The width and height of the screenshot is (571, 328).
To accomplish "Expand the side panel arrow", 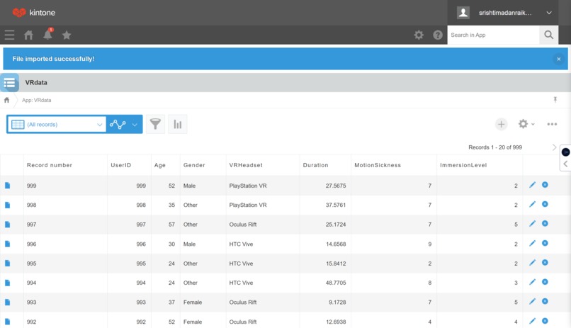I will (x=565, y=164).
